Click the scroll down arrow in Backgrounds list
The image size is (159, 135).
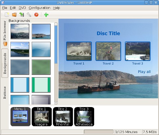click(56, 103)
